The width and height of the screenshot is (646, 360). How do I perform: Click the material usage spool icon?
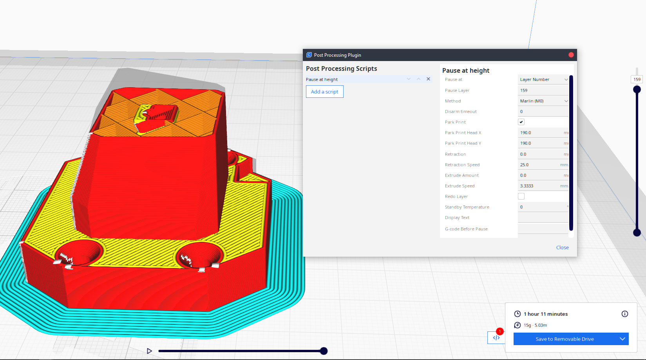[x=517, y=325]
